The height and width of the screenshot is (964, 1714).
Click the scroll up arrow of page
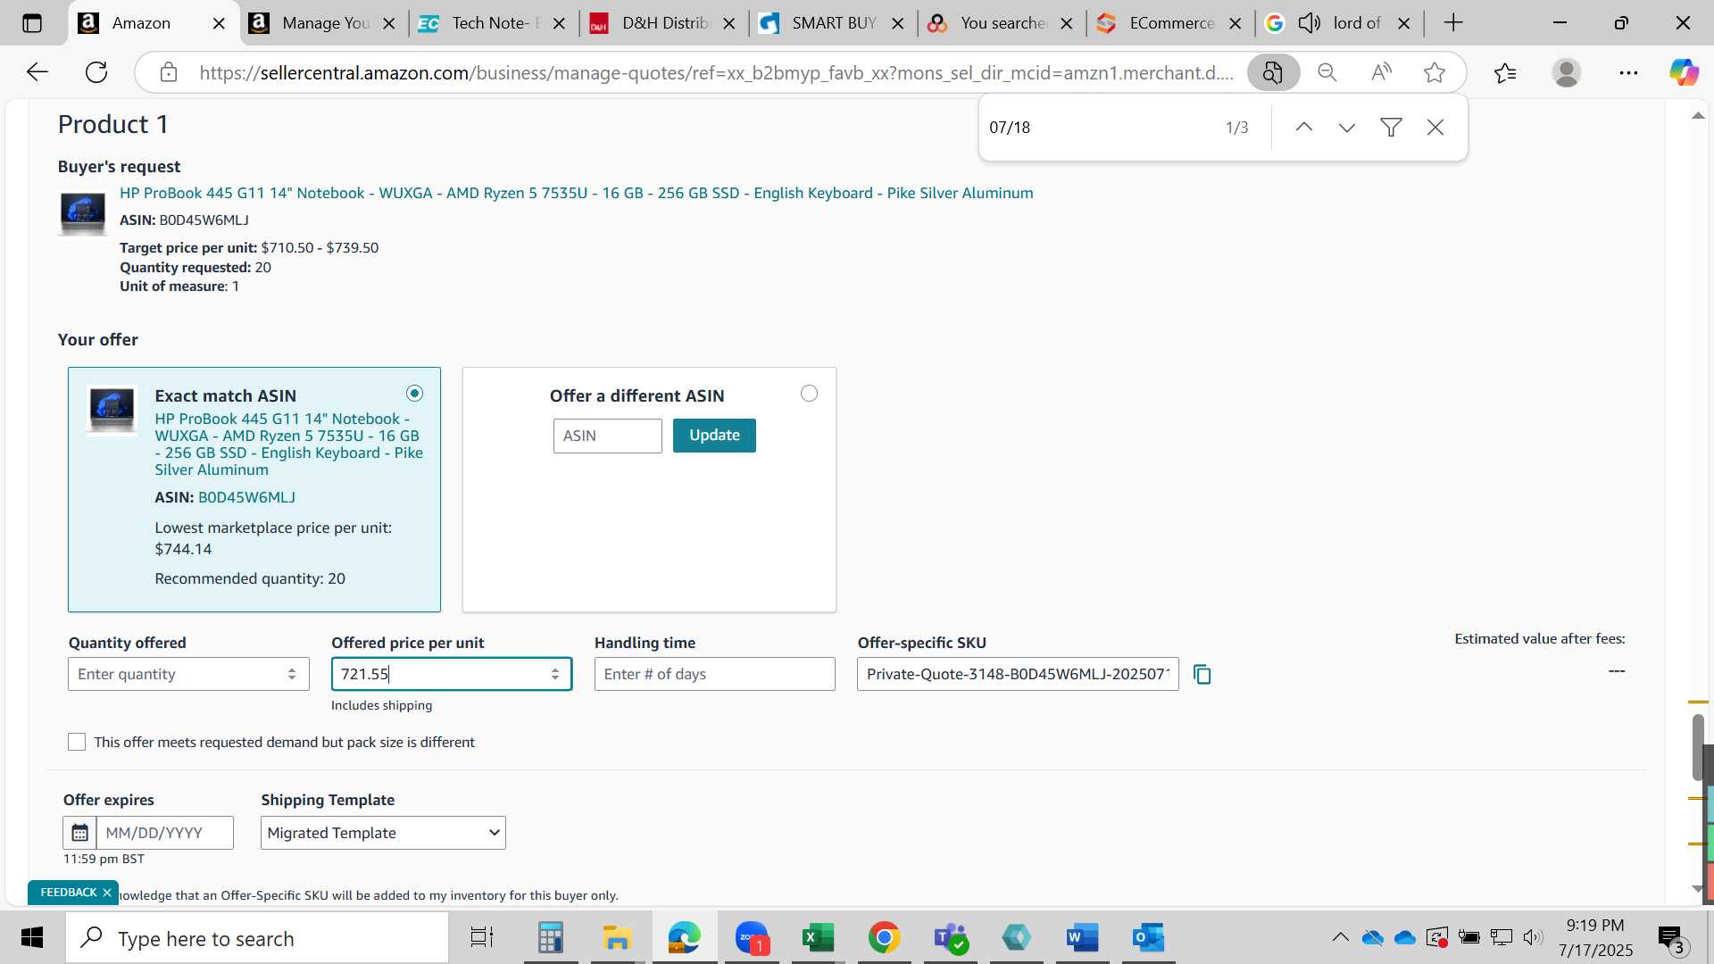1698,116
